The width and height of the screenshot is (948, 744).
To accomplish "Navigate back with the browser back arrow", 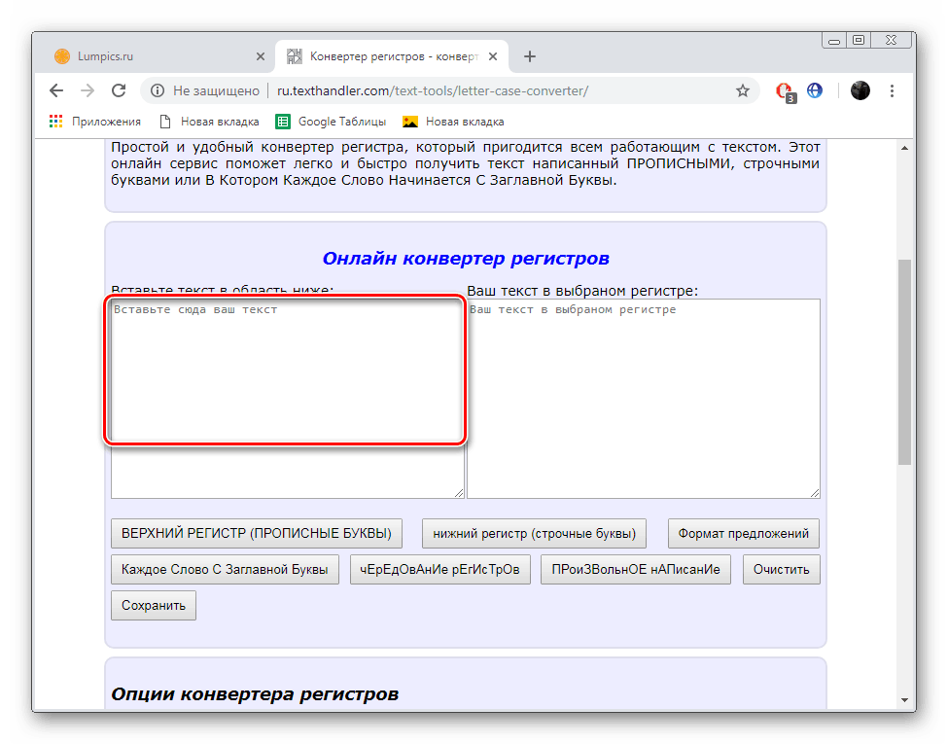I will (x=55, y=89).
